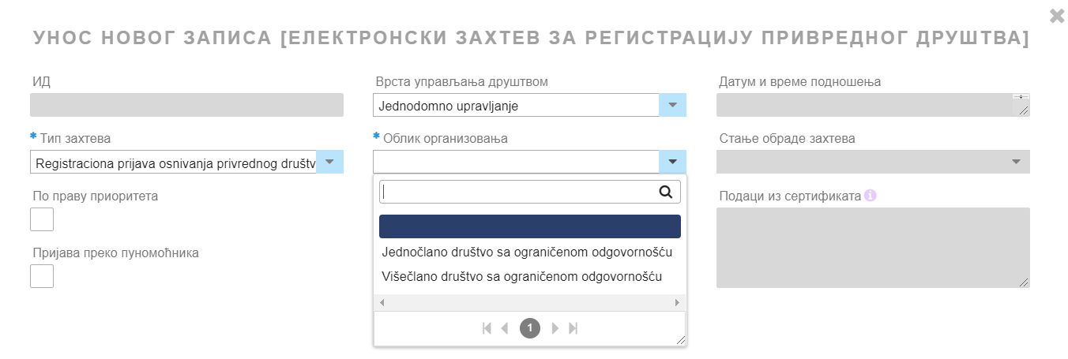Click the page 1 indicator
This screenshot has height=359, width=1068.
coord(530,328)
